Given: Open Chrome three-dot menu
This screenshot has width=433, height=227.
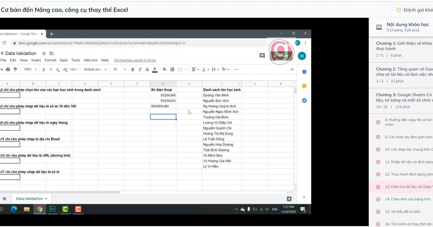Looking at the screenshot, I should (x=306, y=43).
